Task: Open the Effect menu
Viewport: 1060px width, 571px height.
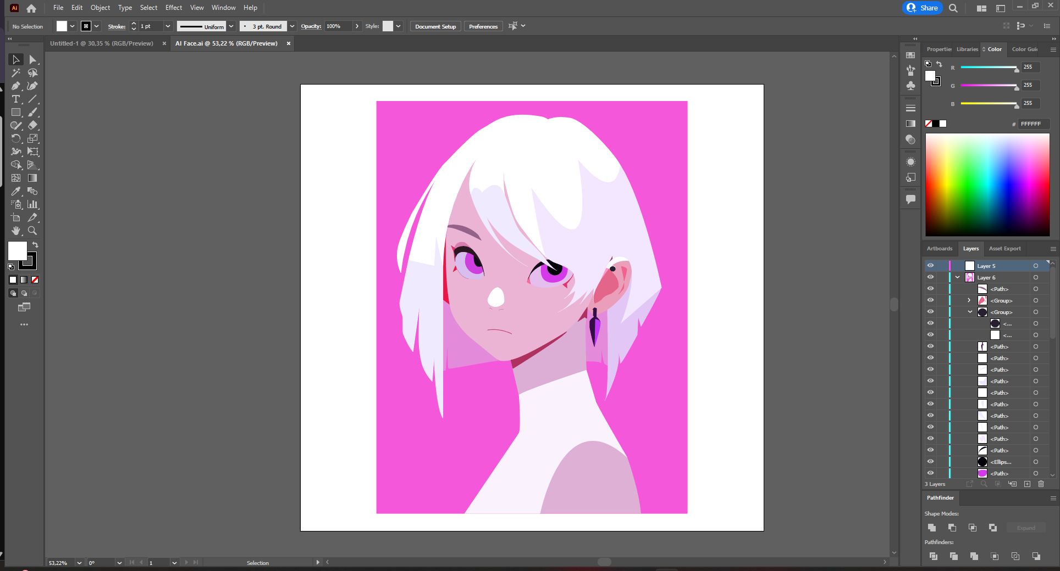Action: coord(174,8)
